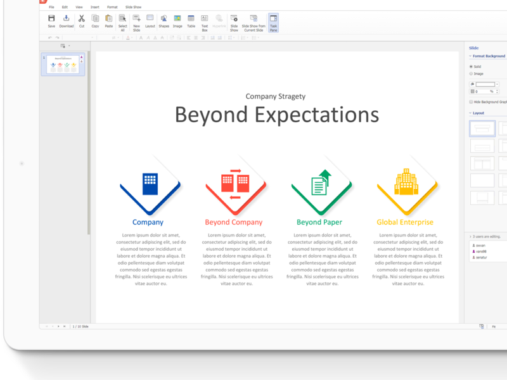The width and height of the screenshot is (507, 380).
Task: Open the Insert menu
Action: pos(94,7)
